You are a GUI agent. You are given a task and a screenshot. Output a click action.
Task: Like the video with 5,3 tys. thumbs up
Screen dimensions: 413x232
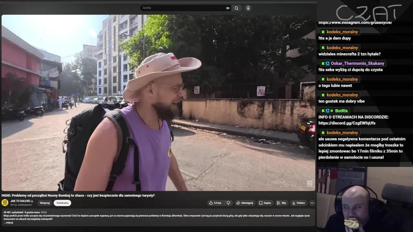click(215, 203)
